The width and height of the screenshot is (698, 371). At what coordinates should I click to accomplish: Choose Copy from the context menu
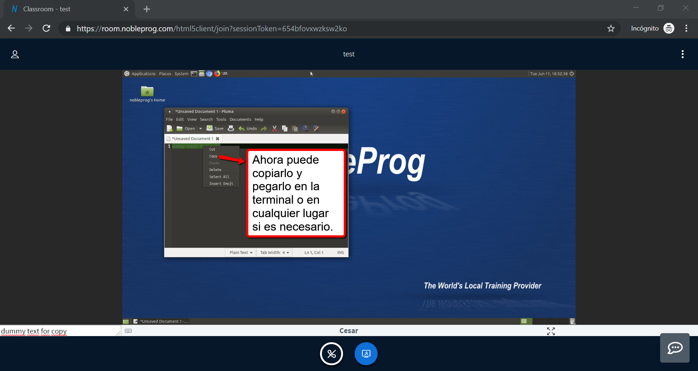(x=213, y=156)
